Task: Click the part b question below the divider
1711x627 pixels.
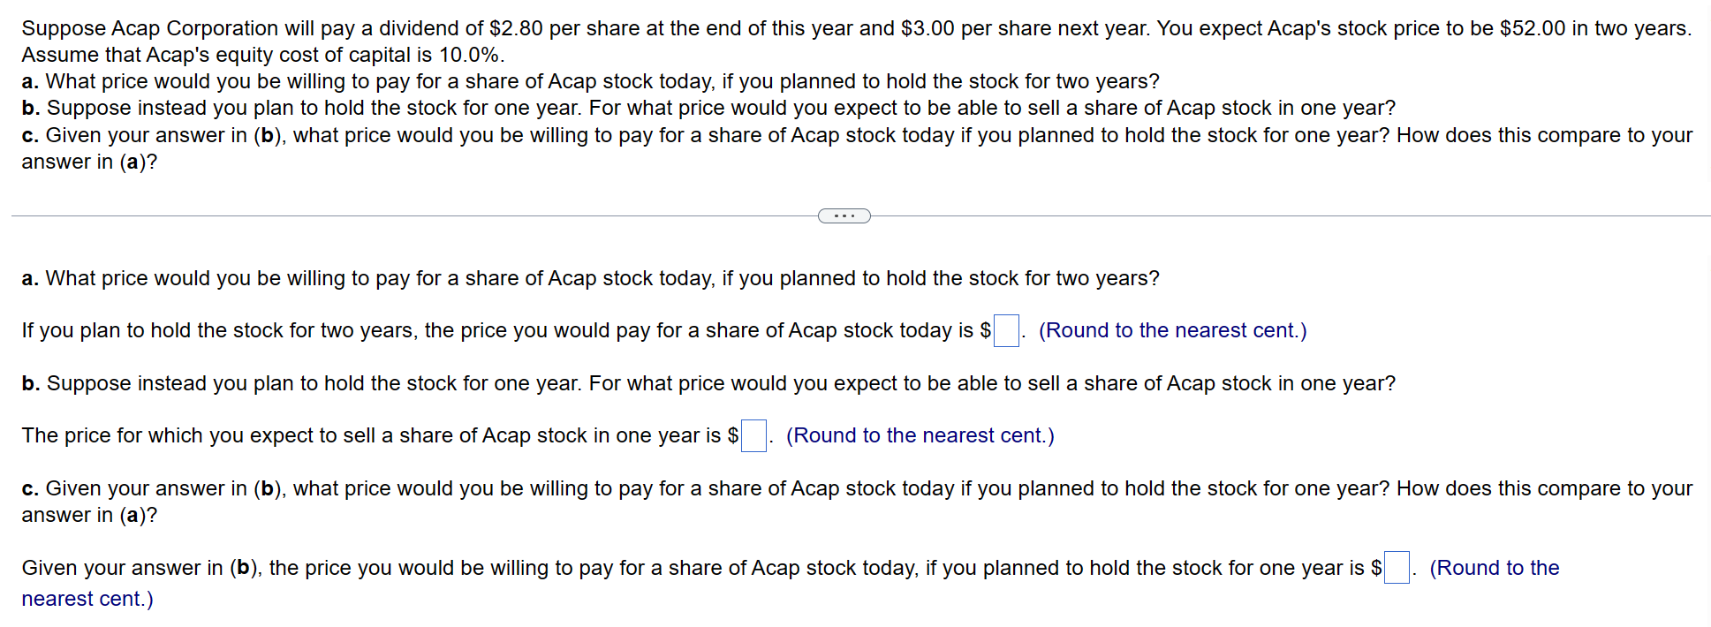Action: (x=708, y=383)
